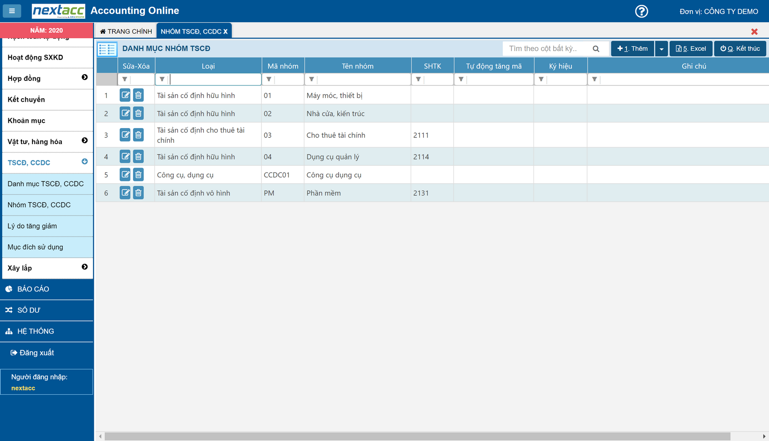The image size is (769, 441).
Task: Open filter icon for Mã nhóm column
Action: (269, 80)
